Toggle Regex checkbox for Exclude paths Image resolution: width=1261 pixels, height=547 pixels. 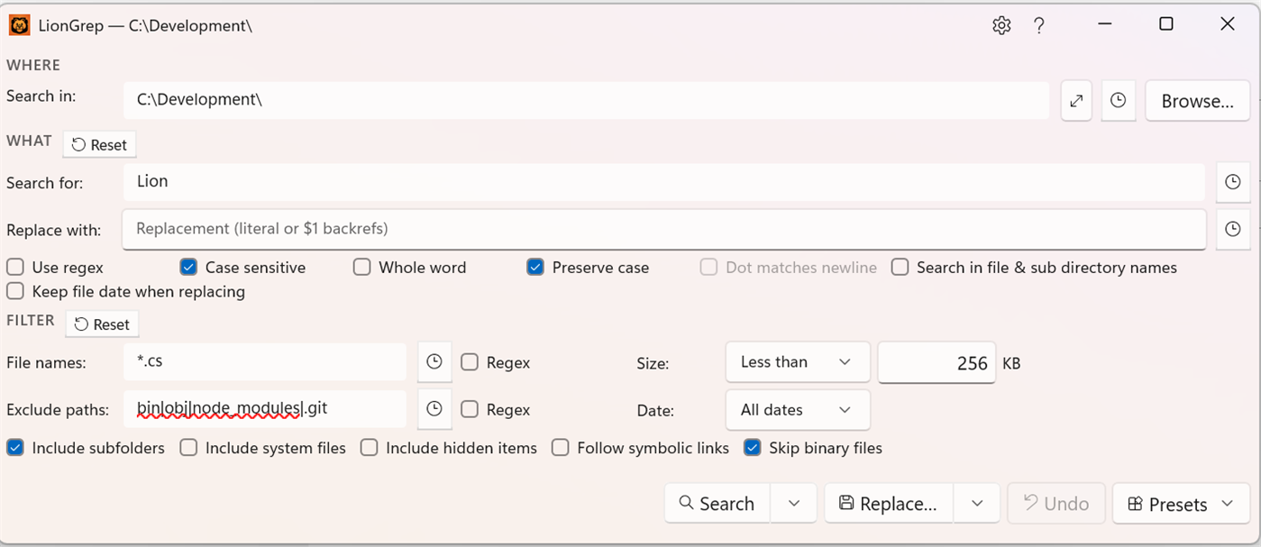pyautogui.click(x=469, y=409)
